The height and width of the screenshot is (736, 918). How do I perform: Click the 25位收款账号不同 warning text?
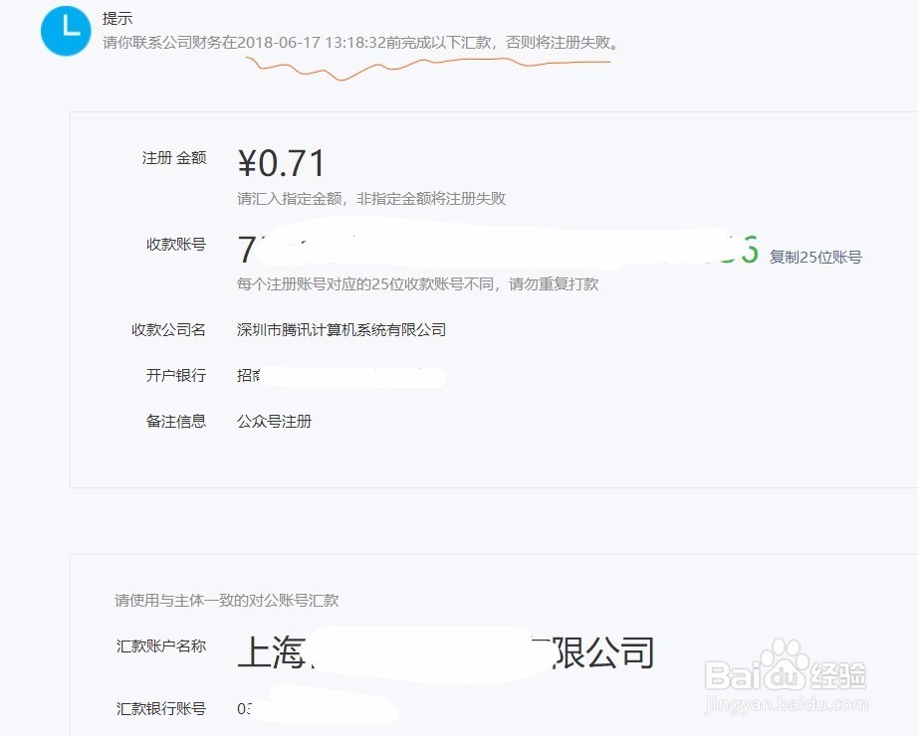click(x=417, y=284)
